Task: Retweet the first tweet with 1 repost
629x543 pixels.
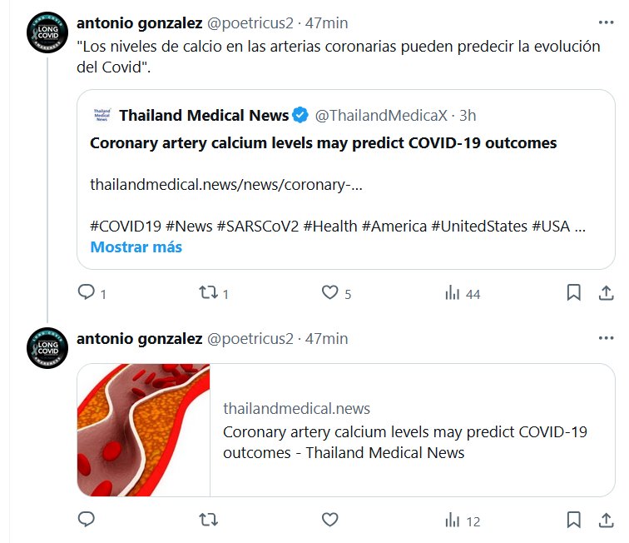Action: 208,293
